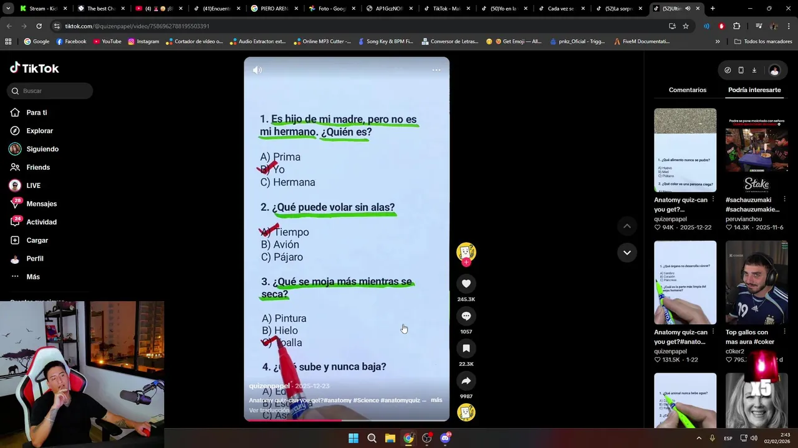Viewport: 798px width, 448px height.
Task: Like the video with heart icon
Action: tap(466, 284)
